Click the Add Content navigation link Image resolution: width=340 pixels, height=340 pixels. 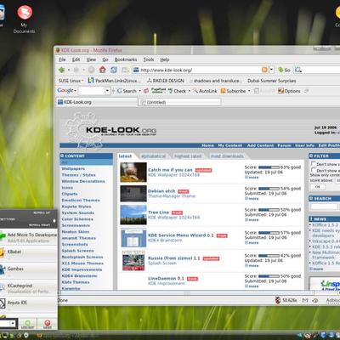point(260,145)
